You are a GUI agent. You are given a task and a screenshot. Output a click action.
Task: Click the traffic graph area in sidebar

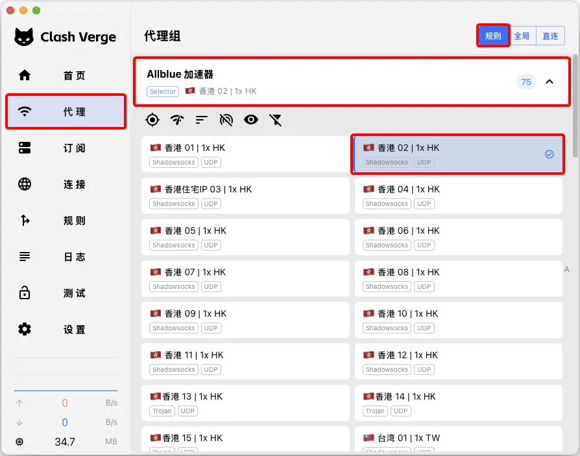[66, 374]
